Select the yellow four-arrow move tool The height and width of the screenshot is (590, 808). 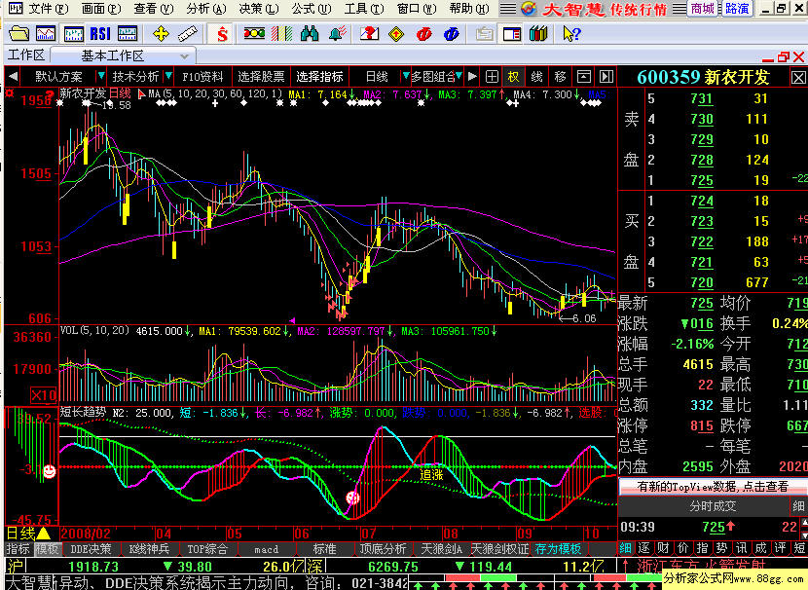coord(161,34)
